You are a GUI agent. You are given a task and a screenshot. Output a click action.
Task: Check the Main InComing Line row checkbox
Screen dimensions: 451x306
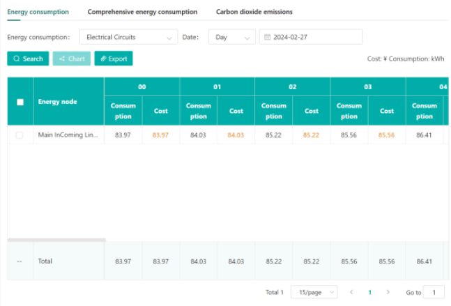coord(20,135)
